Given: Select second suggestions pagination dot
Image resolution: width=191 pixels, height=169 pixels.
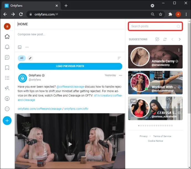Looking at the screenshot, I should tap(141, 126).
